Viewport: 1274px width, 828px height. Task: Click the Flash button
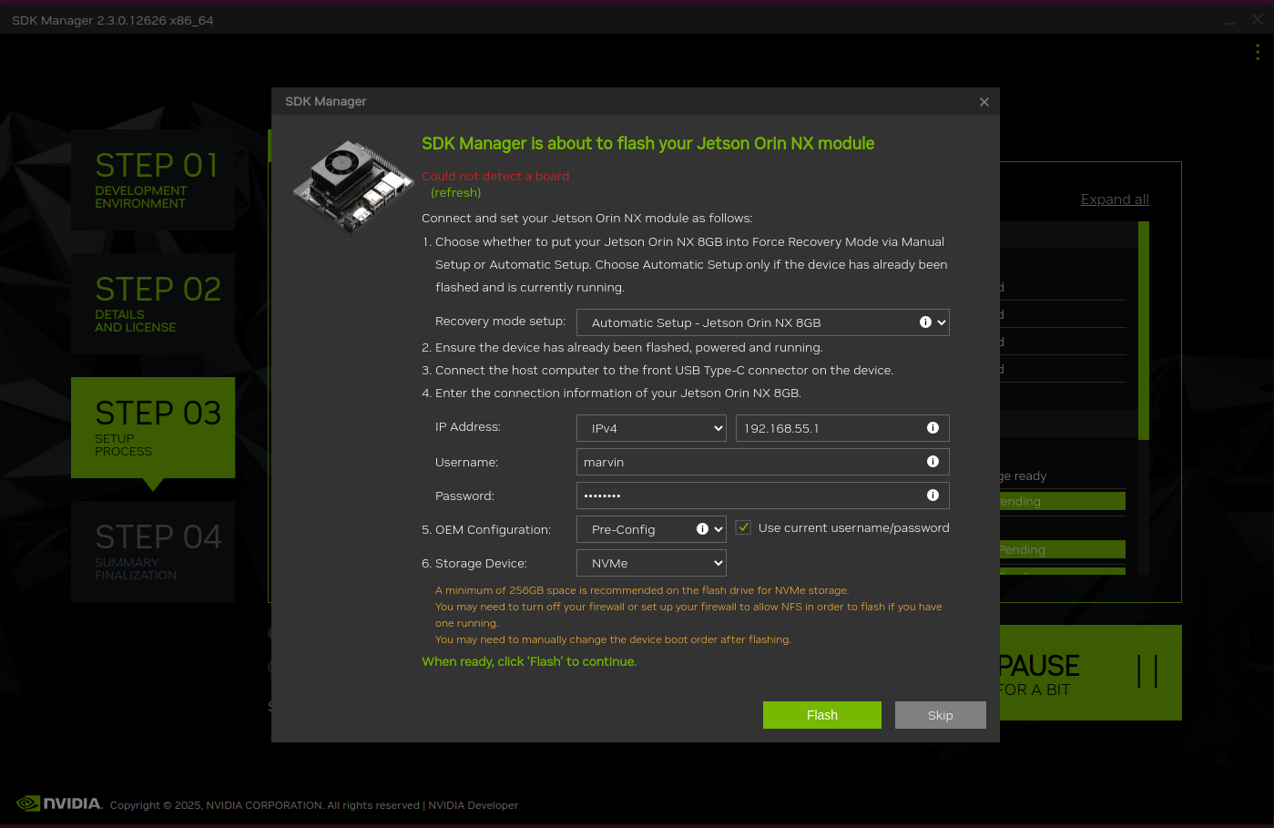click(821, 715)
